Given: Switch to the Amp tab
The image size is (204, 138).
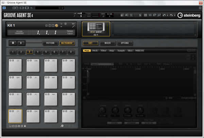Looking at the screenshot, I should click(112, 50).
